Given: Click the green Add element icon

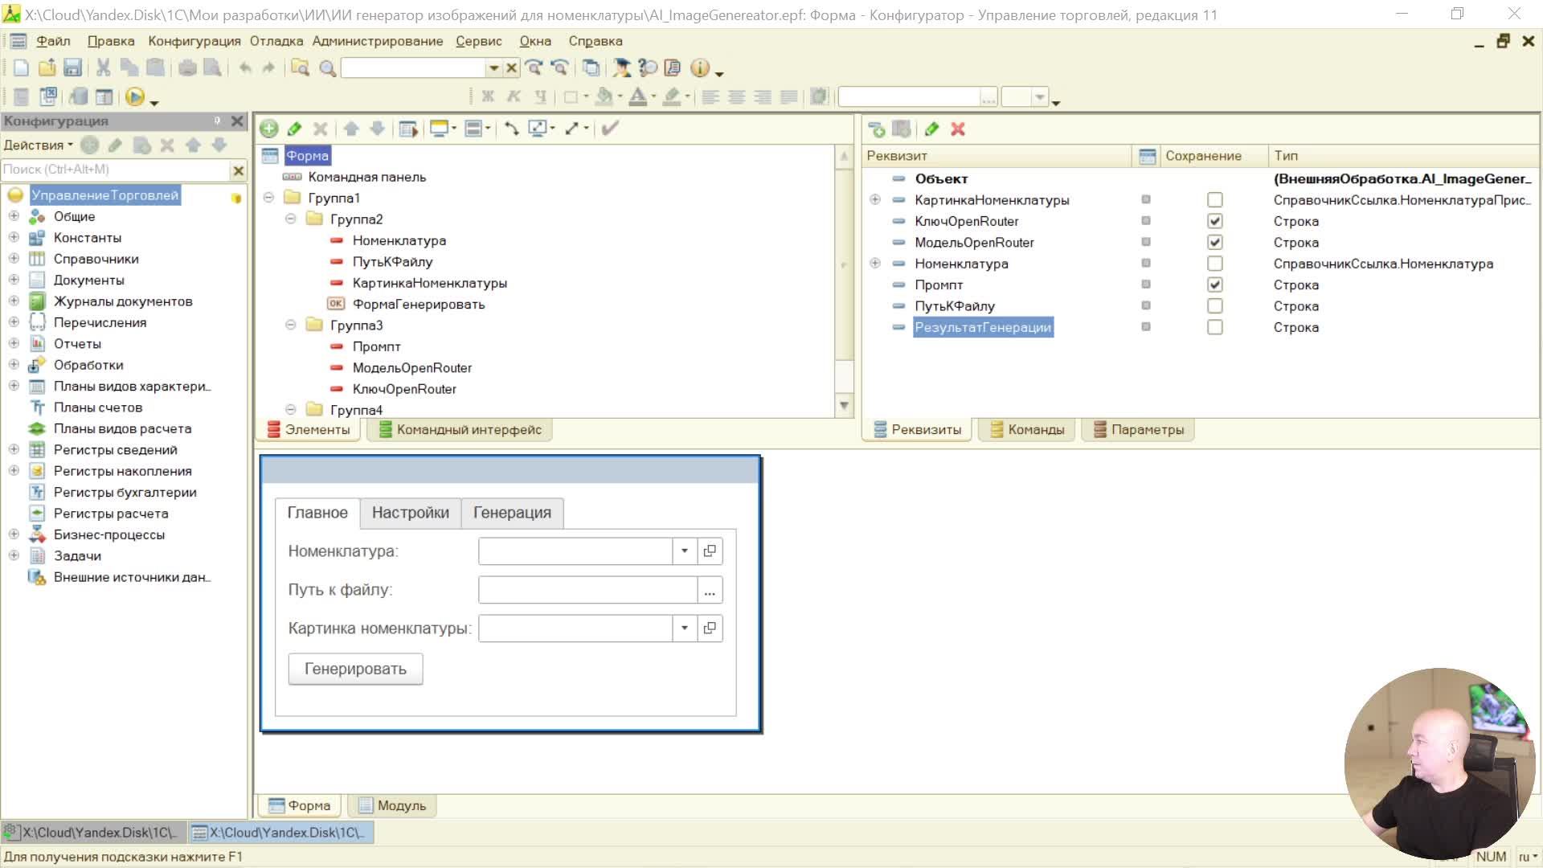Looking at the screenshot, I should point(269,129).
